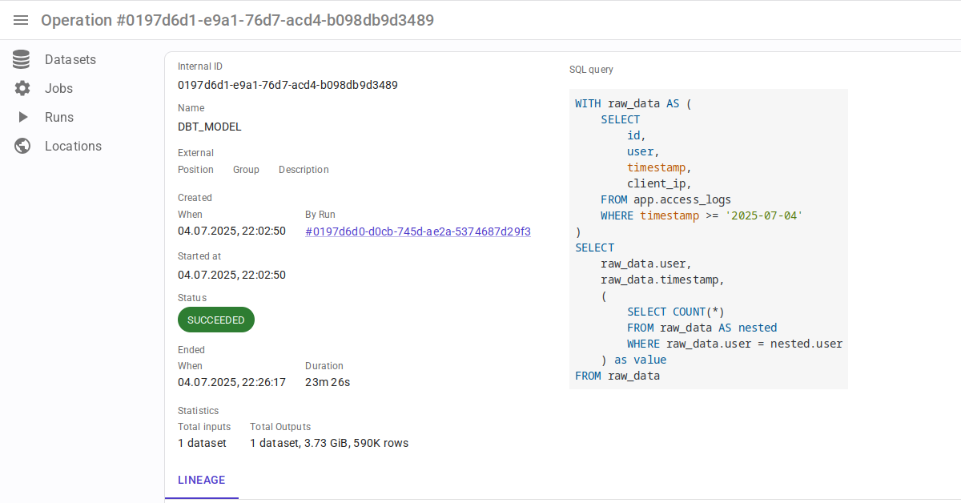961x503 pixels.
Task: Navigate to the Runs page label
Action: pos(59,118)
